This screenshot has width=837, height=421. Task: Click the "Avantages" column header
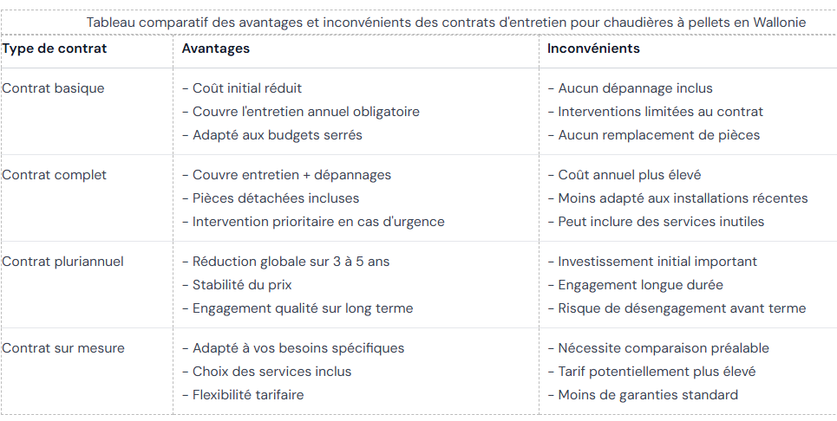tap(216, 49)
